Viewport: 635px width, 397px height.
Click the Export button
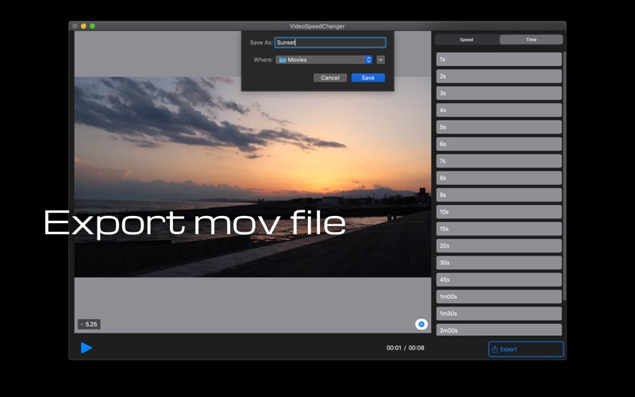pyautogui.click(x=525, y=349)
